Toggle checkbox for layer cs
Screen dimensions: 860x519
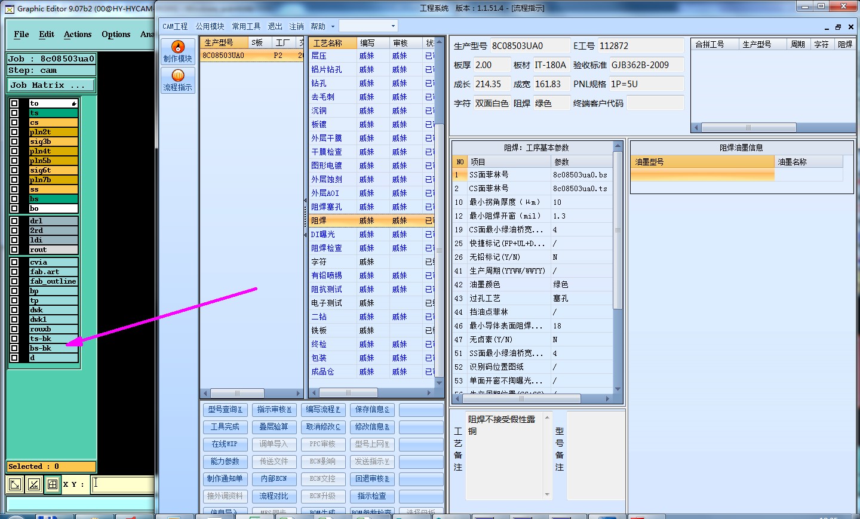tap(14, 122)
